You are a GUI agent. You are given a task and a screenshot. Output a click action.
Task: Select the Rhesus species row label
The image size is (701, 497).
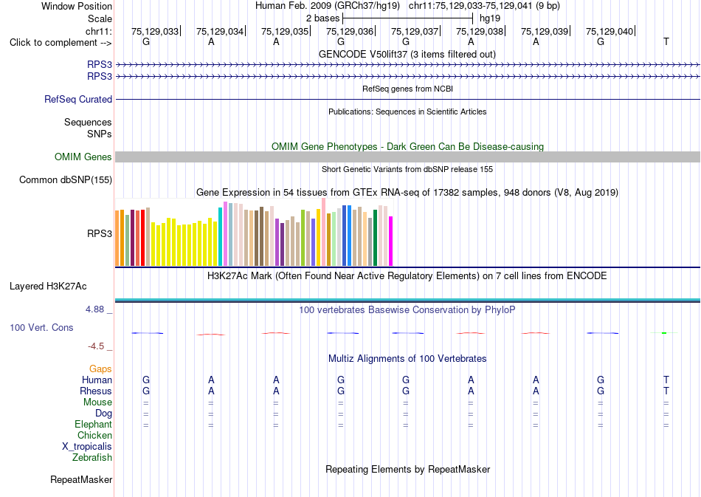(96, 391)
